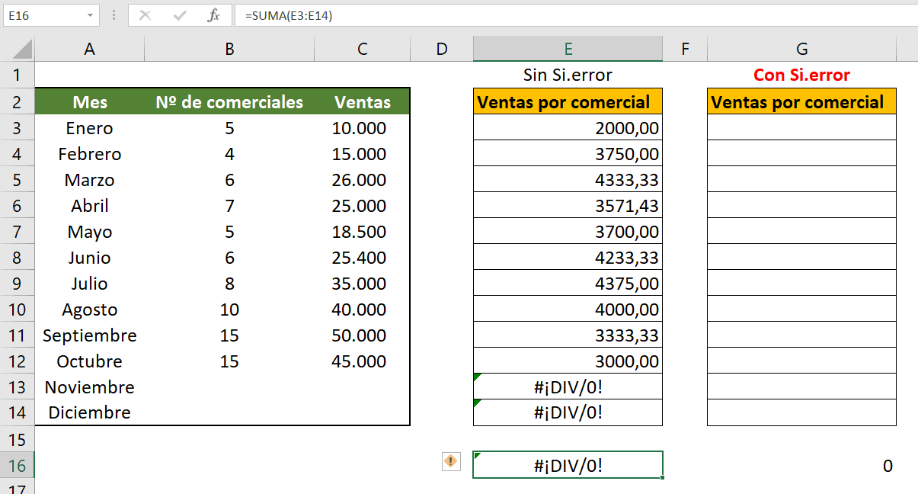Click the empty G3 cell under Con Si.error
Viewport: 918px width, 494px height.
[801, 127]
